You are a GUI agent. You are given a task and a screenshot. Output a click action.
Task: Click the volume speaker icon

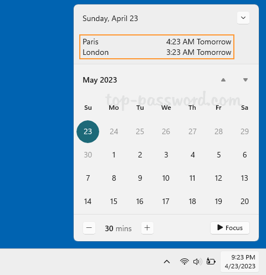tap(197, 262)
